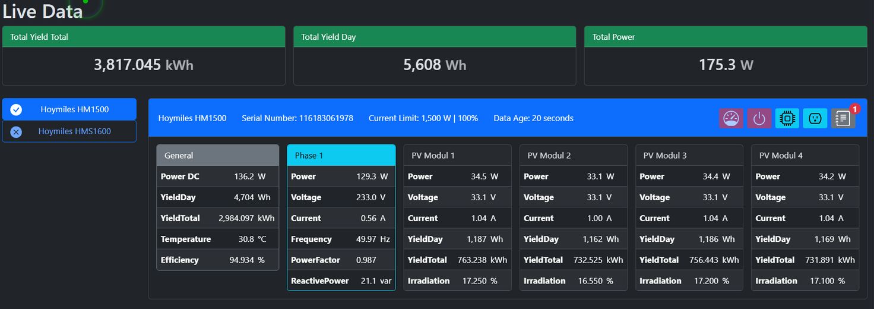Click PV Modul 2 Irradiation 16.550 %
The width and height of the screenshot is (874, 309).
596,280
